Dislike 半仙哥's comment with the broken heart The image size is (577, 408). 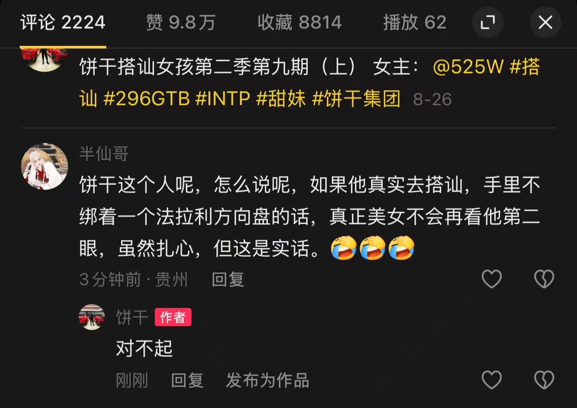point(544,279)
